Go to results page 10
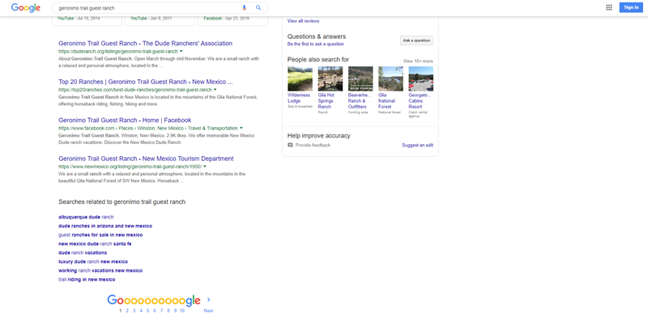 [182, 311]
